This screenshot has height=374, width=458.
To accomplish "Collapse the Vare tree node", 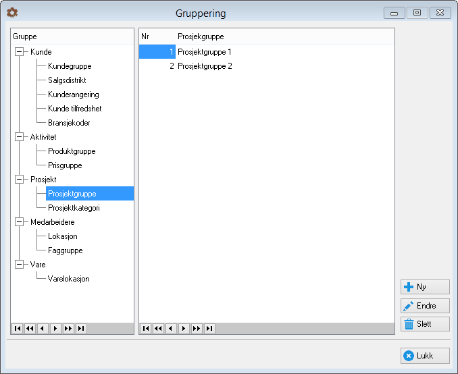I will [20, 264].
